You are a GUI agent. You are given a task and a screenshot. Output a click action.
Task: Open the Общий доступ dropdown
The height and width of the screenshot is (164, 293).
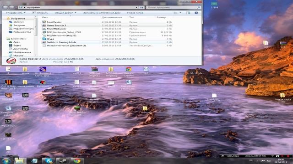(x=65, y=13)
